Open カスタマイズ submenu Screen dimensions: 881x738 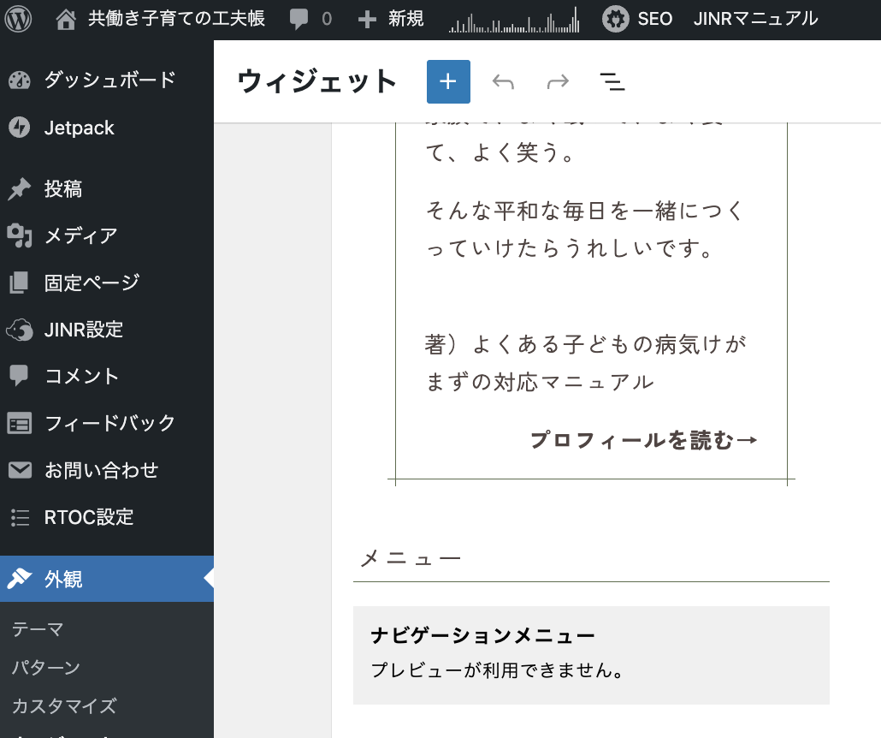pos(65,705)
